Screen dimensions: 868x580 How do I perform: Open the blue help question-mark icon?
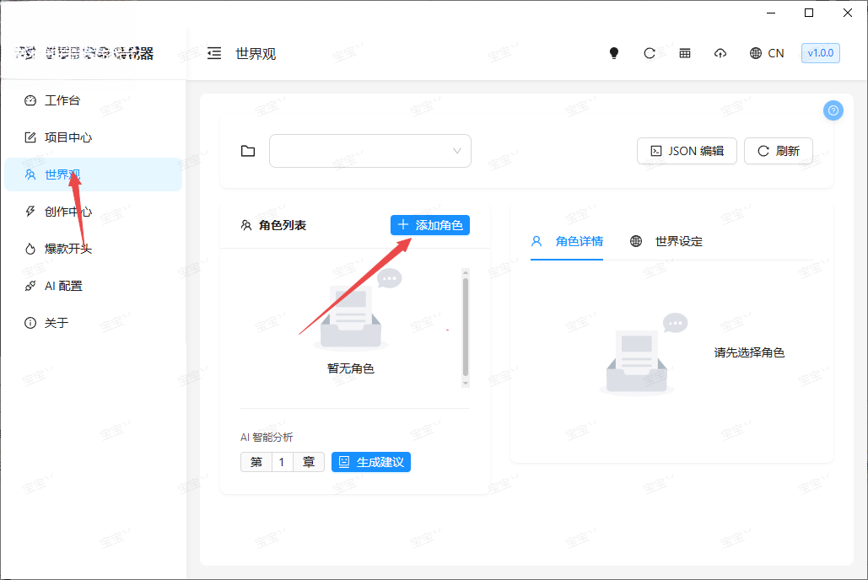point(833,110)
